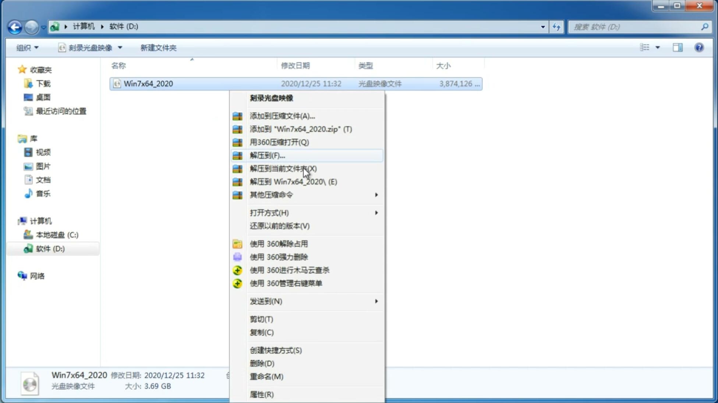This screenshot has width=718, height=403.
Task: Click 使用360管理右键菜单 icon
Action: coord(238,283)
